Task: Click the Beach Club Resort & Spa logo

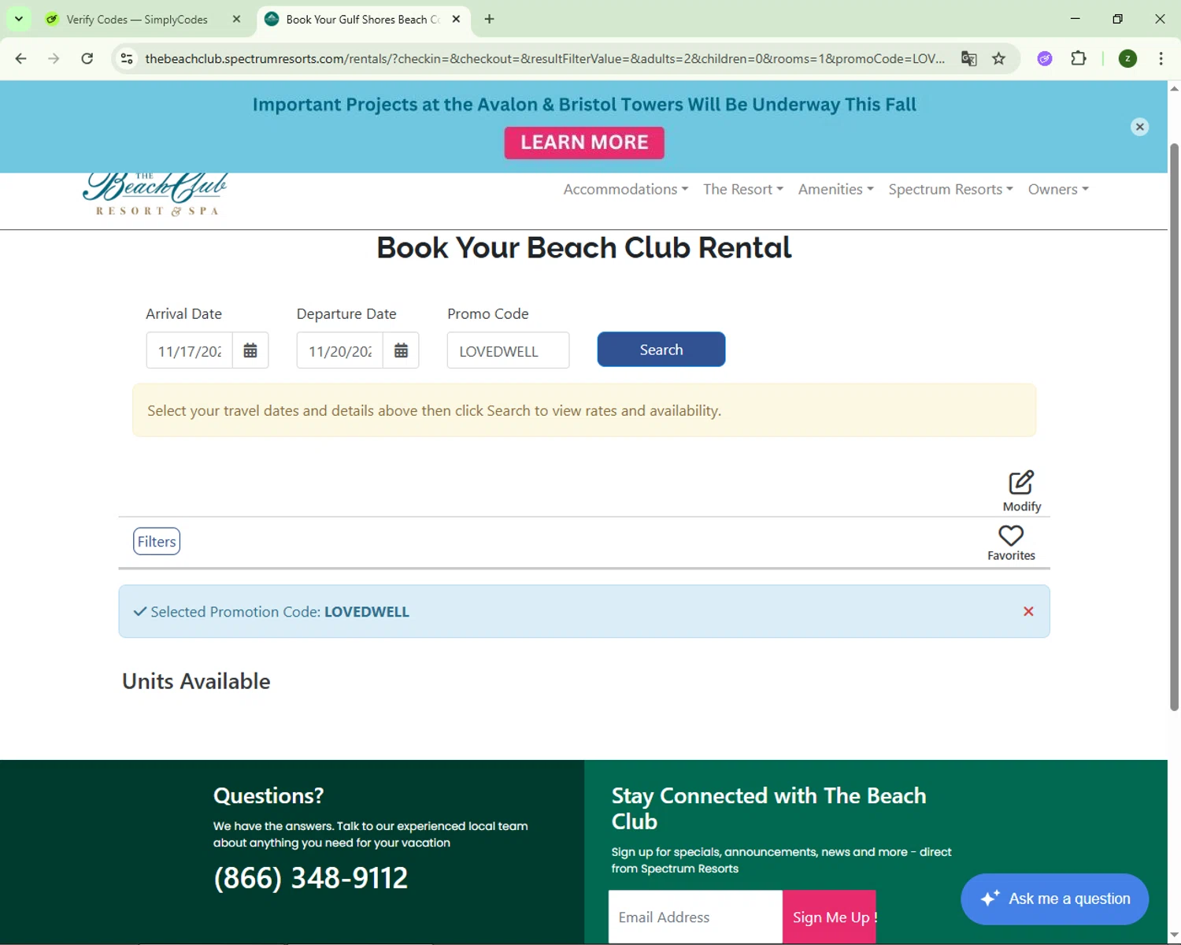Action: pos(155,195)
